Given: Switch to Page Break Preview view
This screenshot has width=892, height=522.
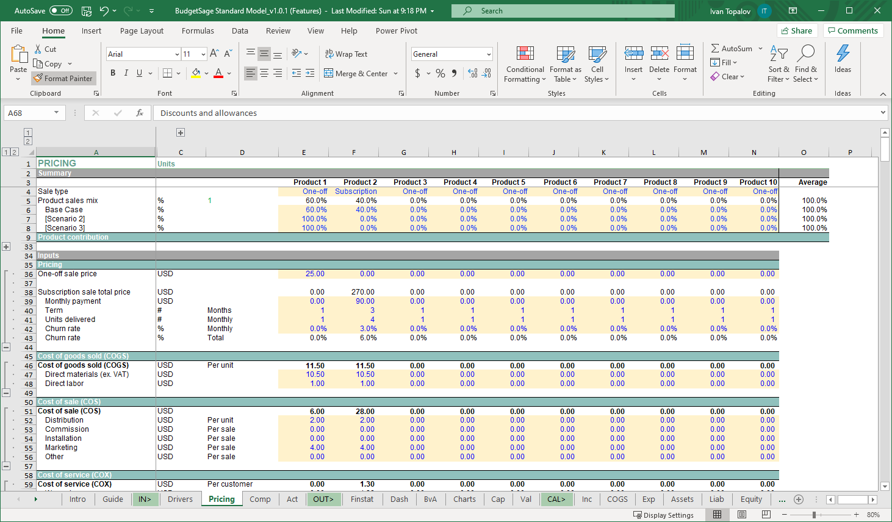Looking at the screenshot, I should (766, 515).
